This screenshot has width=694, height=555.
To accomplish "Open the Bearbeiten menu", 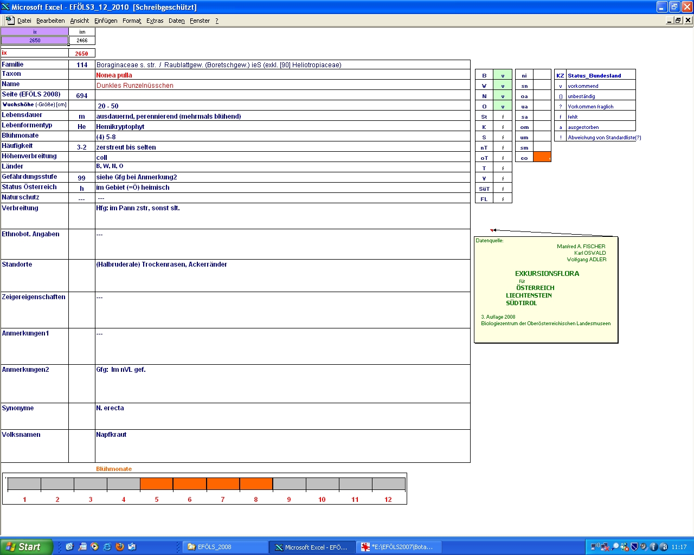I will point(50,21).
